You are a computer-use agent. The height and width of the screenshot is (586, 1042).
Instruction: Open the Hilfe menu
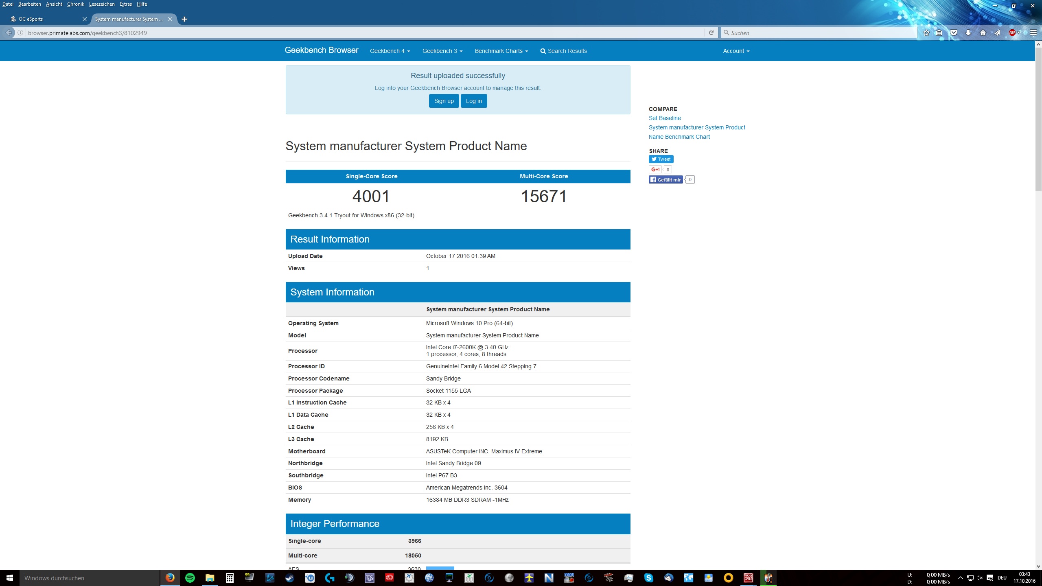point(142,4)
